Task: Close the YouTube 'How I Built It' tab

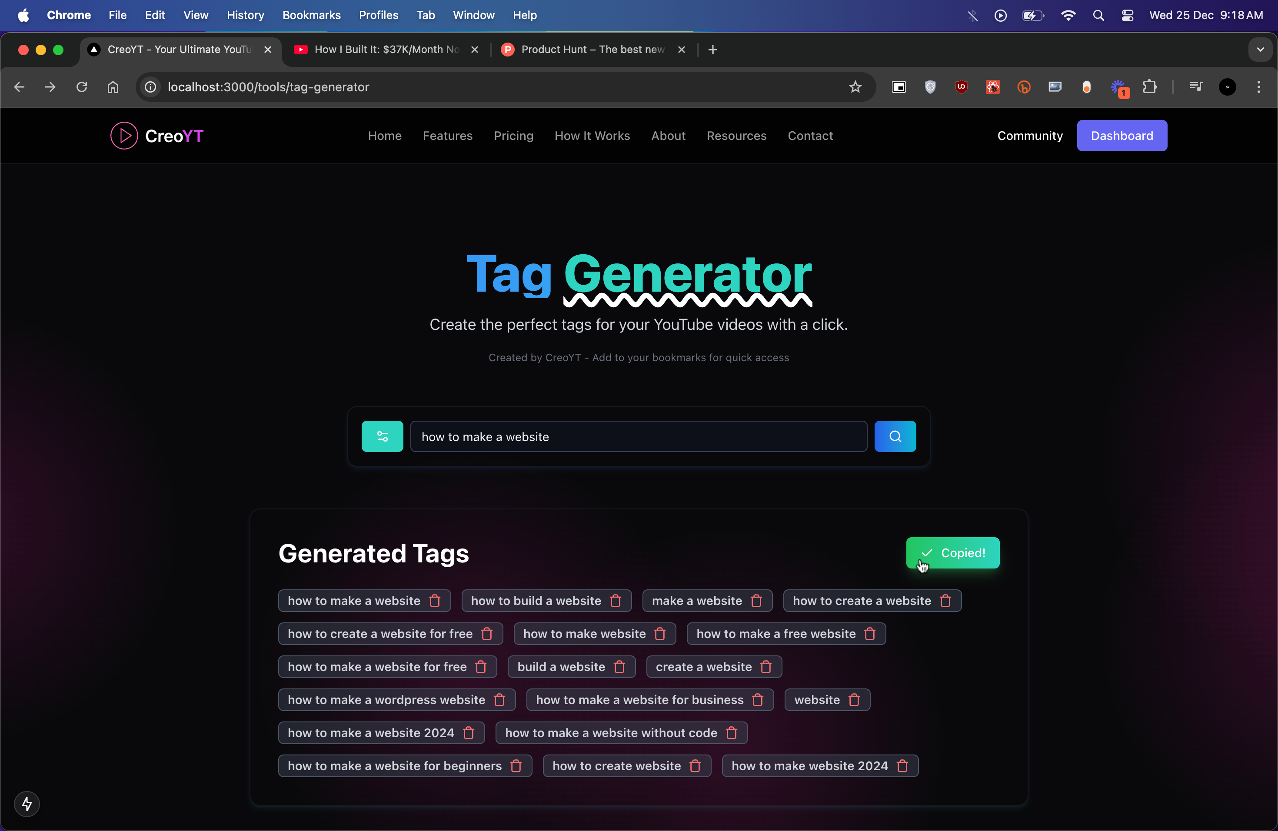Action: tap(475, 50)
